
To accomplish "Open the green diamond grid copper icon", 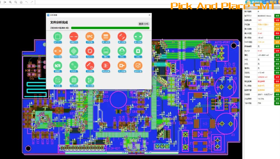I will (74, 51).
